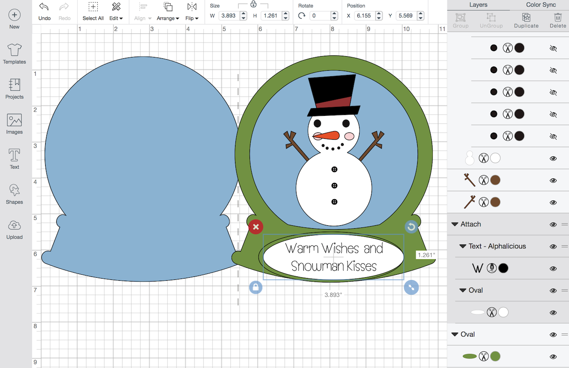Viewport: 569px width, 368px height.
Task: Click the drag handle on Text - Alphalicious row
Action: tap(565, 246)
